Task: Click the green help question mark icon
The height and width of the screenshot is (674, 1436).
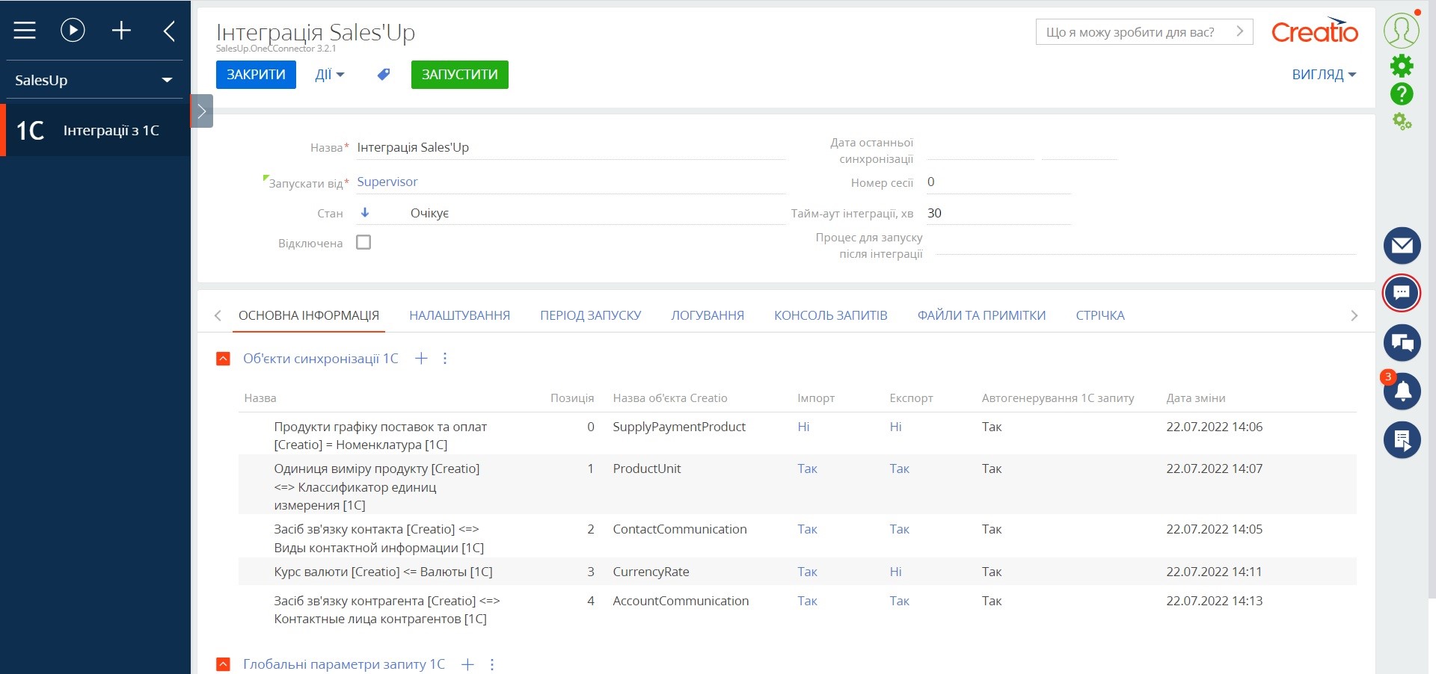Action: (x=1402, y=94)
